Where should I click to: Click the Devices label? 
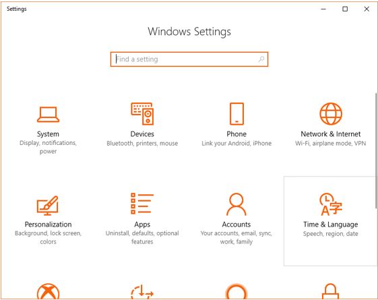(x=142, y=134)
